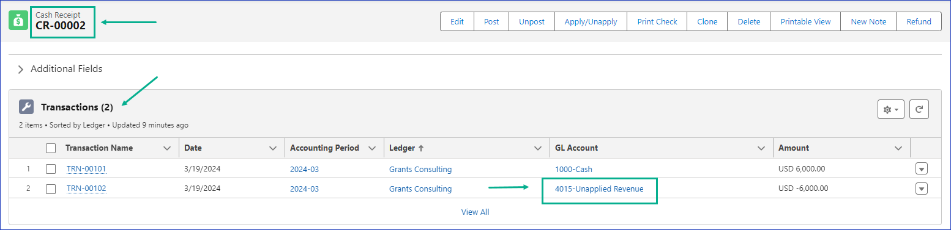
Task: Open 2024-03 period link for TRN-00102
Action: [304, 189]
